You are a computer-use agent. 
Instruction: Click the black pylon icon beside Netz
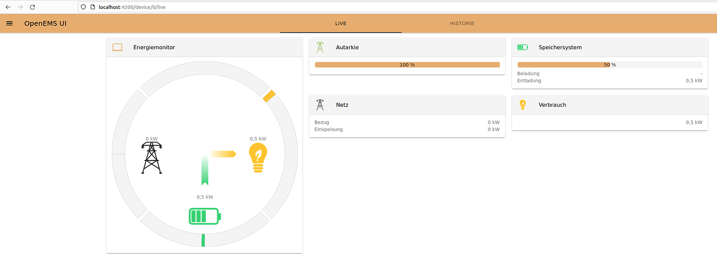coord(320,105)
